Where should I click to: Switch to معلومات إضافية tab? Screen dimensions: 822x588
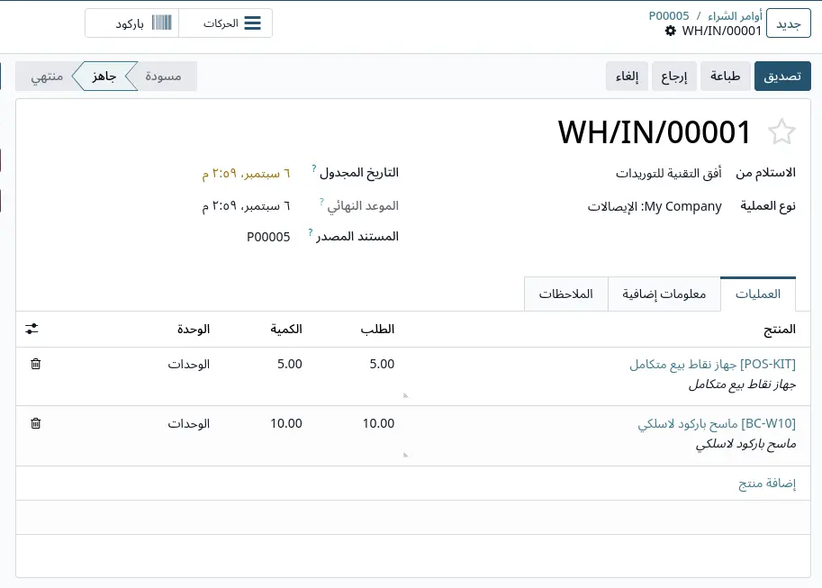664,294
